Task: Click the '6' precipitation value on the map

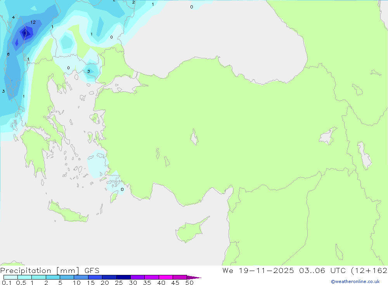Action: 8,54
